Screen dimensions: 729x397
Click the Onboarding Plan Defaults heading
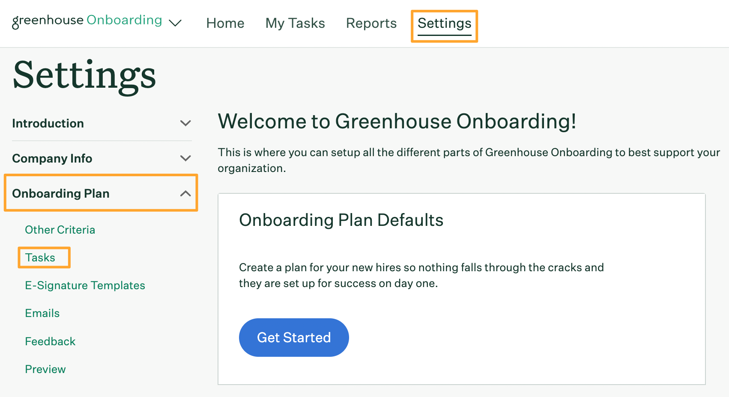click(341, 220)
